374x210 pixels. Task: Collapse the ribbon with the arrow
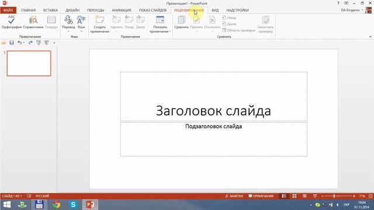[x=370, y=37]
